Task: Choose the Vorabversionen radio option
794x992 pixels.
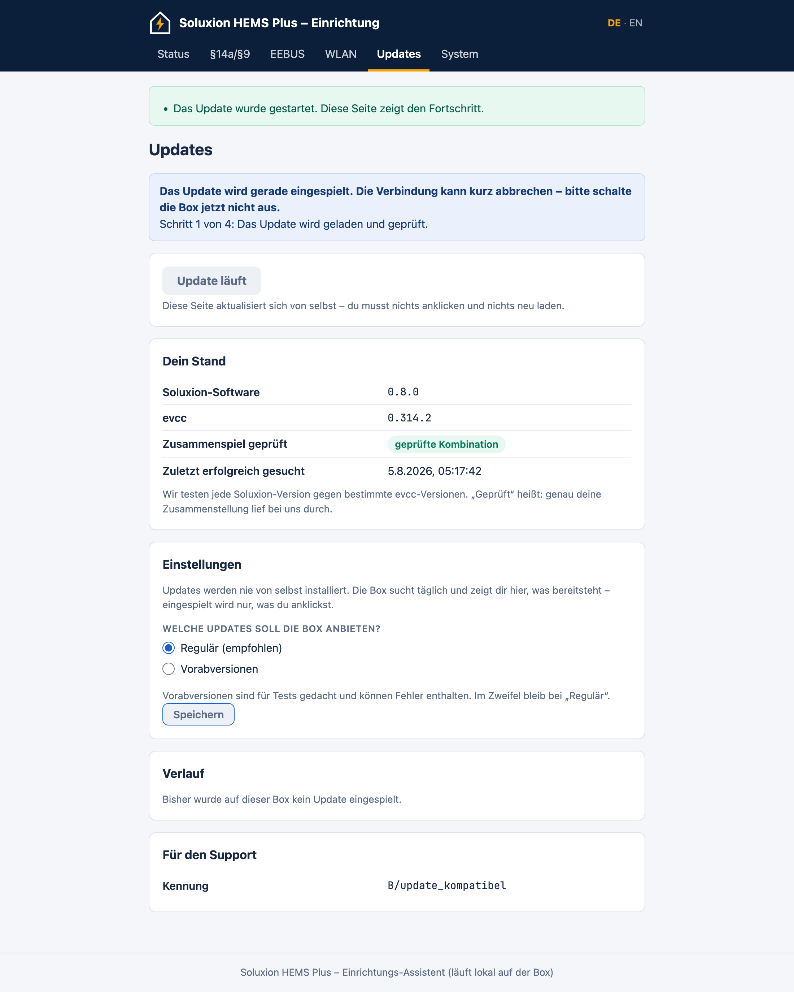Action: tap(169, 668)
